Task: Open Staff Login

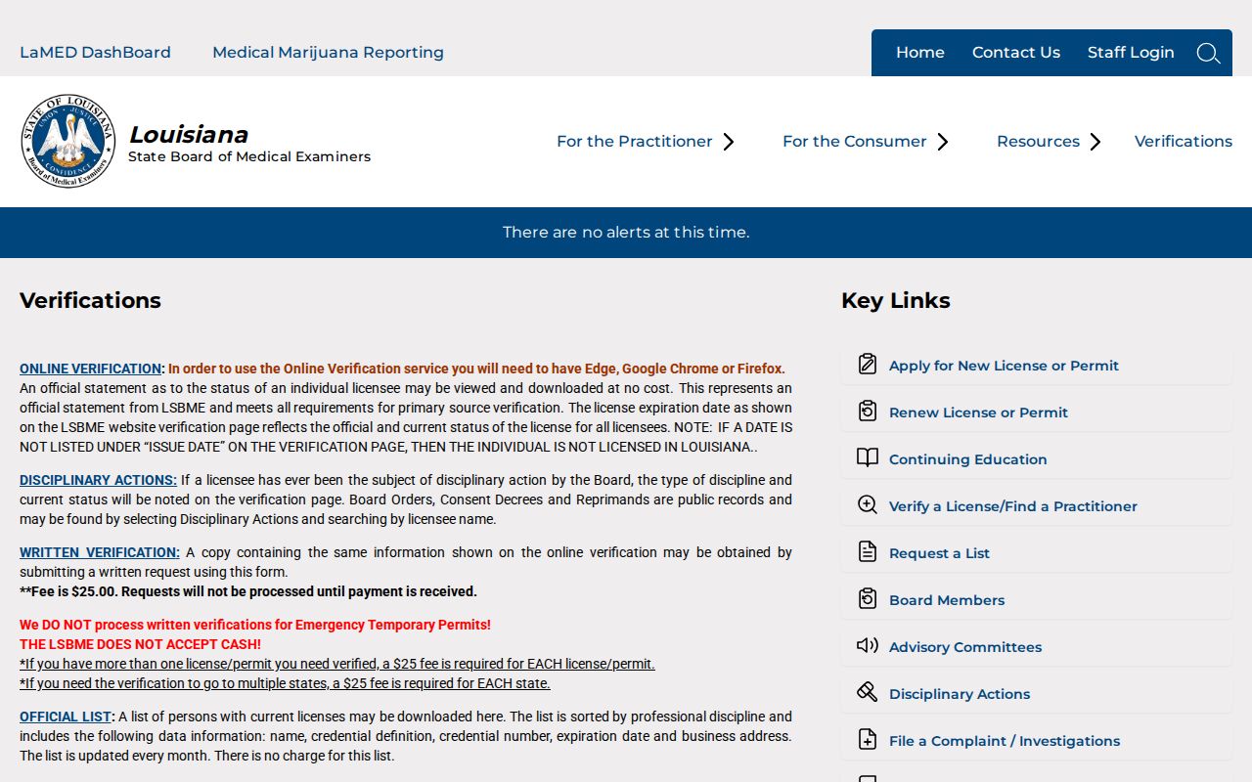Action: pyautogui.click(x=1131, y=53)
